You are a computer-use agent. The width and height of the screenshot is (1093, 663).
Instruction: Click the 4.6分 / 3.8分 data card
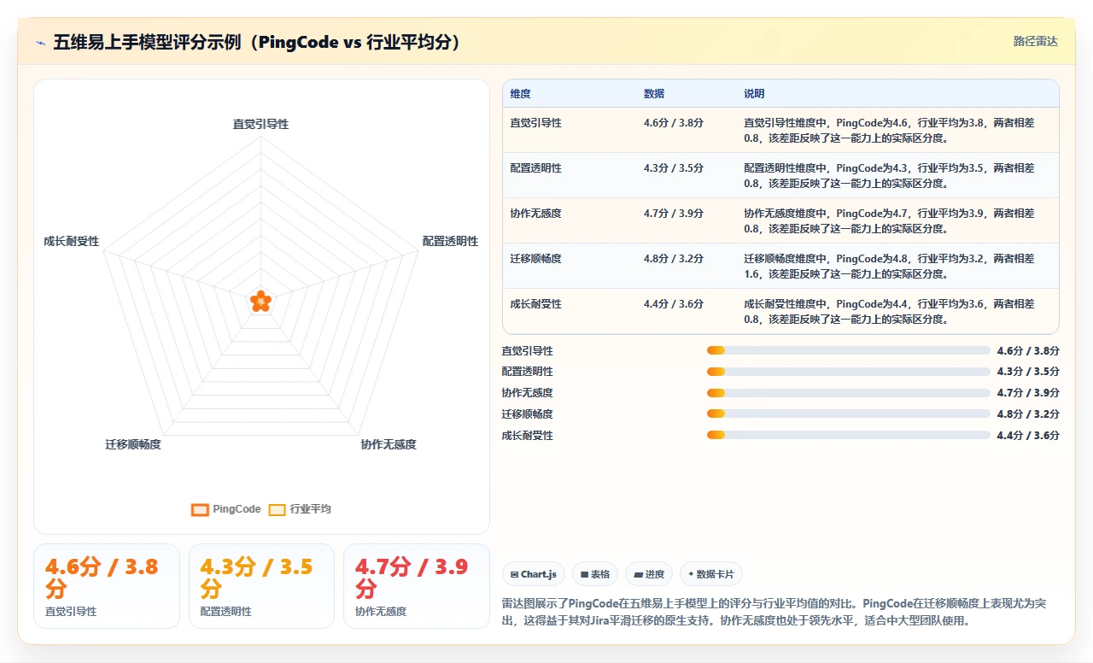pos(107,586)
